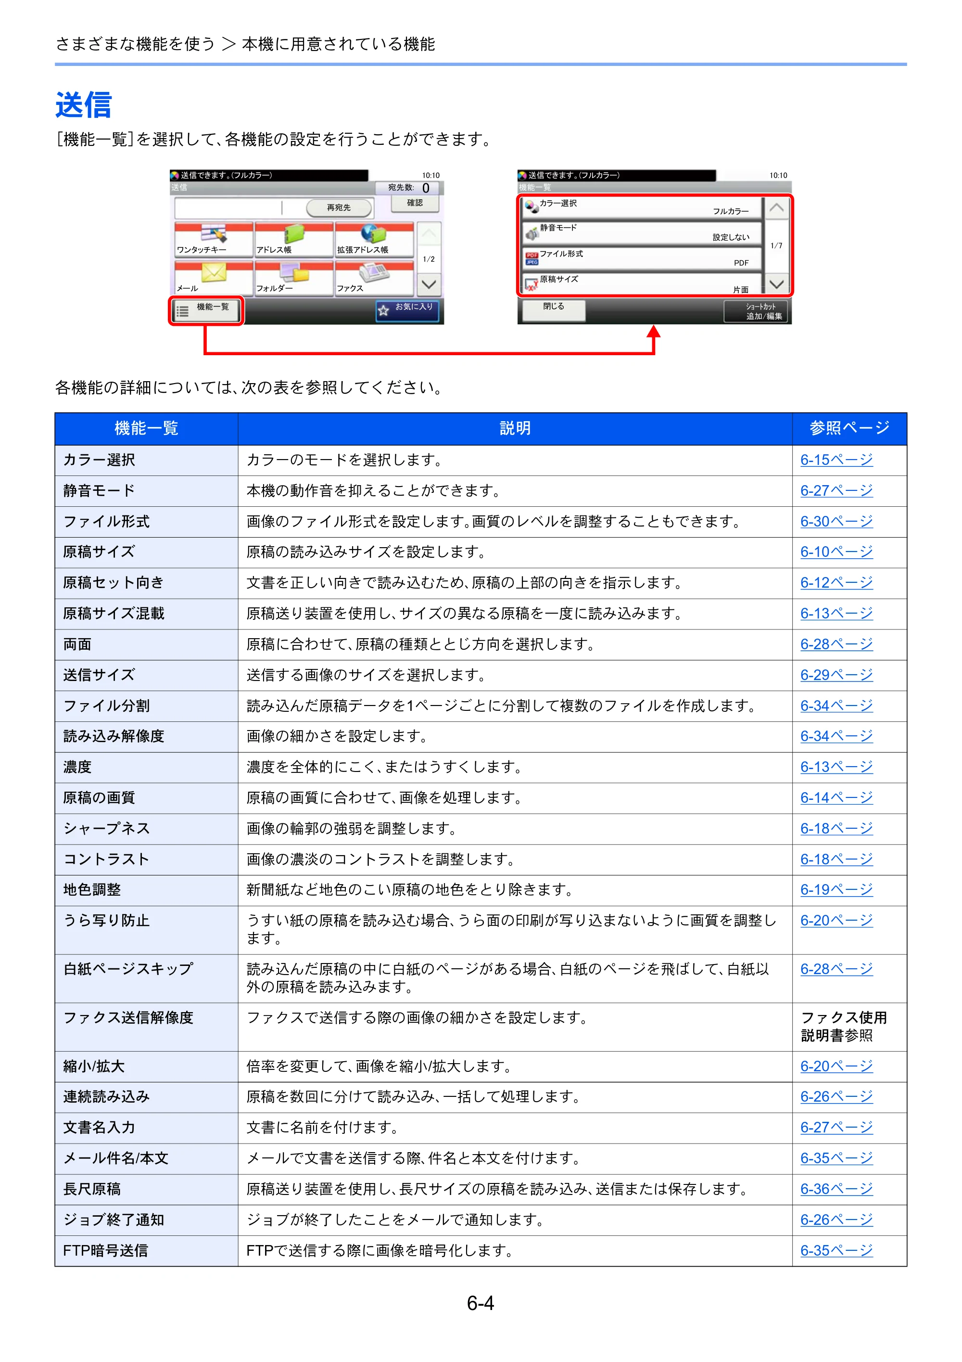Page down the 1/7 function list arrow
The height and width of the screenshot is (1362, 962).
tap(776, 283)
